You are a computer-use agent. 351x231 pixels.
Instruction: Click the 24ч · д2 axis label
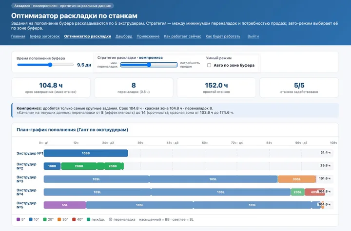pos(108,143)
